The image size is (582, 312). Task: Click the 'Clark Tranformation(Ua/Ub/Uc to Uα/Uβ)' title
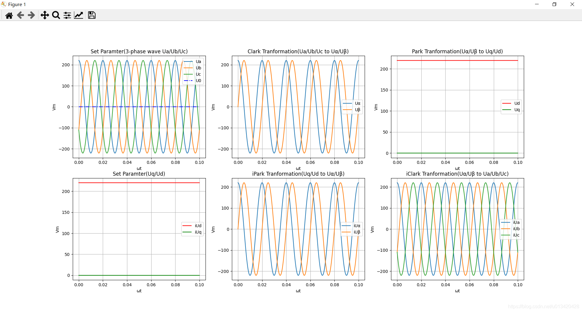298,51
